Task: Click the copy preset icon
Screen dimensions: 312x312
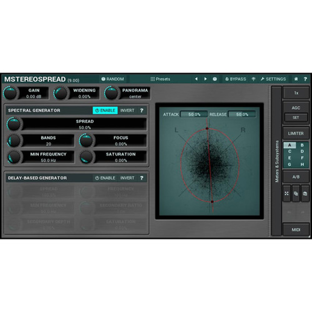Action: 296,193
